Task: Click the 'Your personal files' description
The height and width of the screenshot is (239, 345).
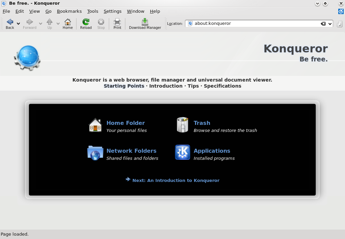Action: click(x=127, y=131)
